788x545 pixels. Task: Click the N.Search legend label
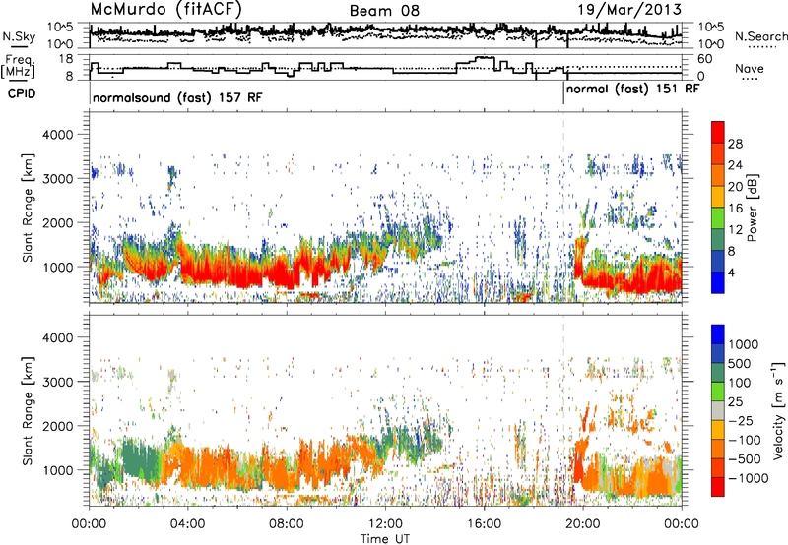[760, 36]
